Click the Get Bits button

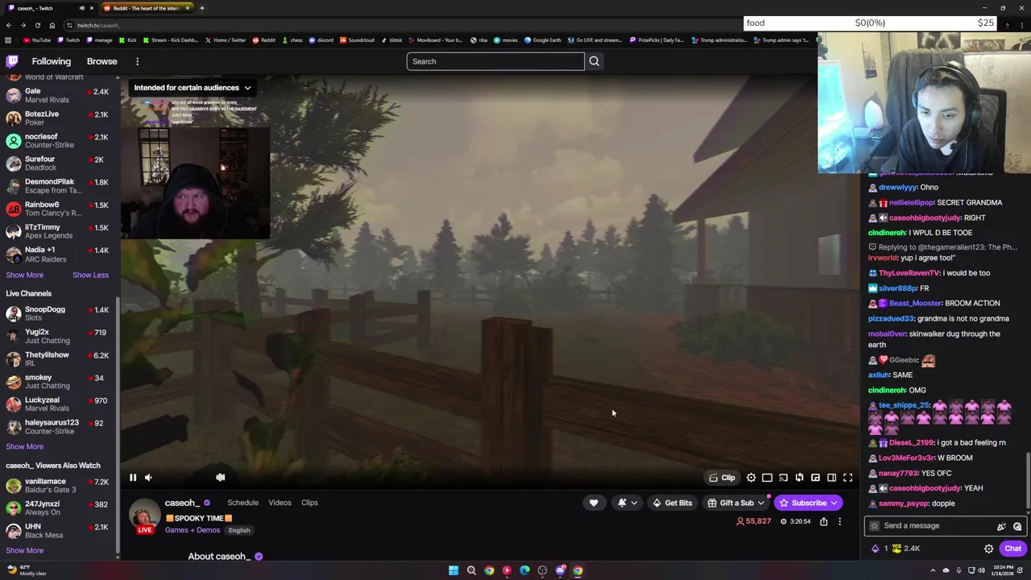(672, 503)
